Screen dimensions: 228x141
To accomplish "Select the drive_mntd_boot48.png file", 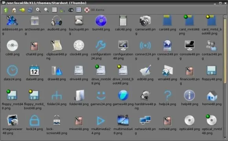I will [x=122, y=70].
